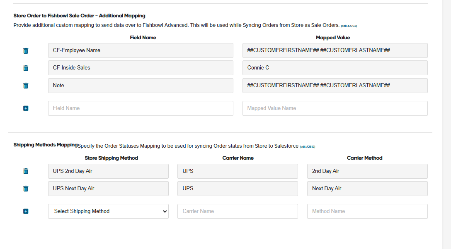The image size is (451, 249).
Task: Select mapped value for Note row
Action: 335,86
